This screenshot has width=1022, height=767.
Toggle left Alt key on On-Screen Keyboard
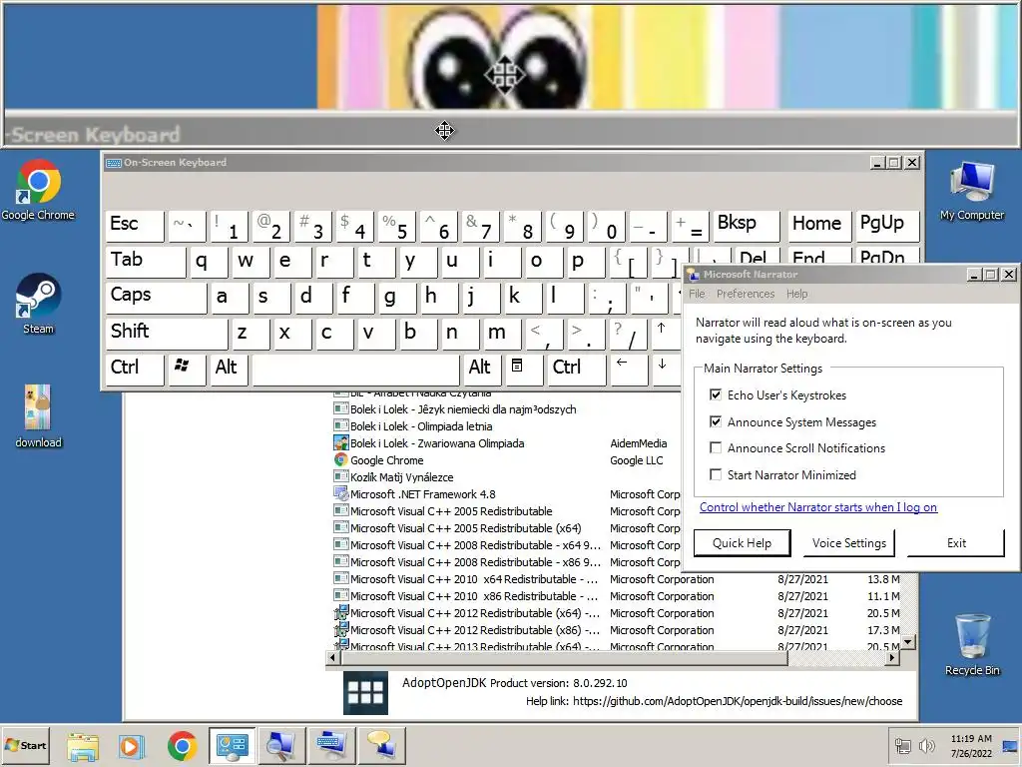click(x=229, y=369)
